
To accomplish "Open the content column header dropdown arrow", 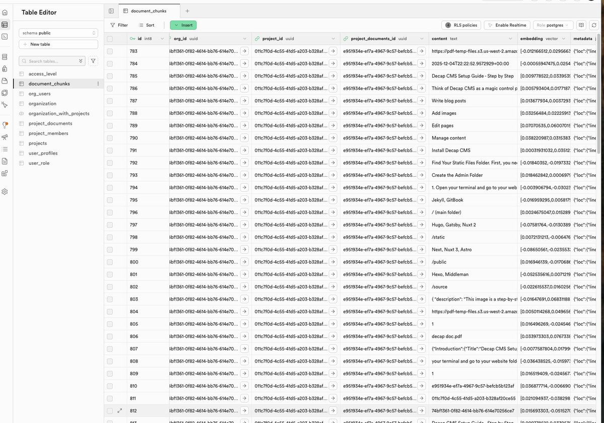I will 510,38.
